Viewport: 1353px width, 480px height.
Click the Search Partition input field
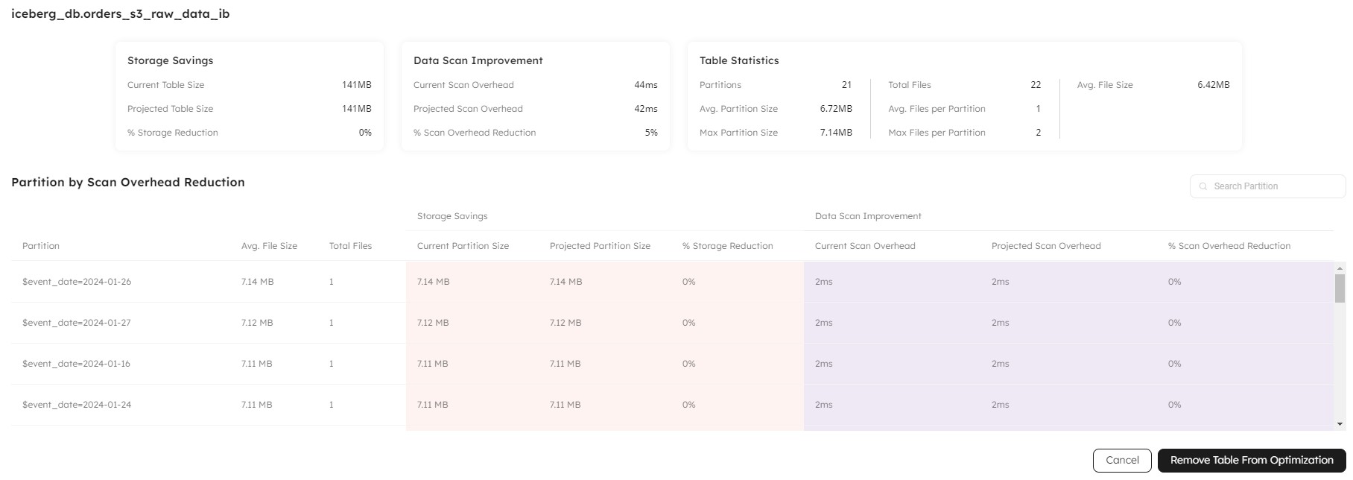1274,186
